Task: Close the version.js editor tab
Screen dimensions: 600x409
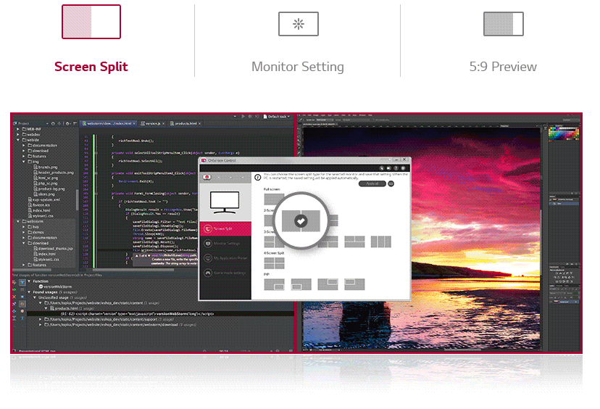Action: coord(163,123)
